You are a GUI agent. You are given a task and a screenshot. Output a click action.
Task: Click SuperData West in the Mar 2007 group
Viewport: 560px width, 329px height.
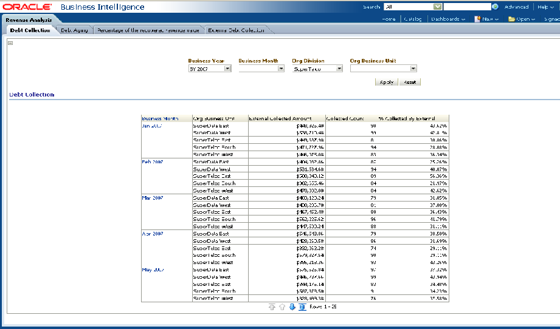click(212, 205)
